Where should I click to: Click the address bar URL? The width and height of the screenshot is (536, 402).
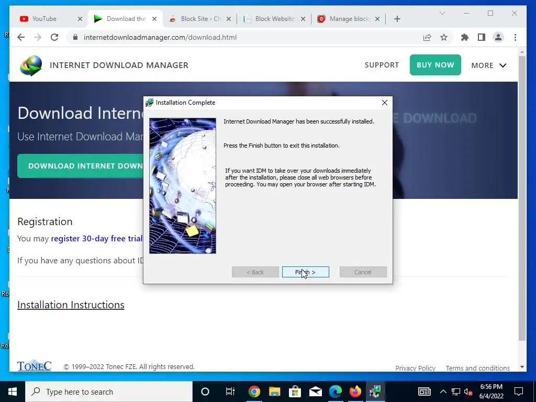[160, 37]
